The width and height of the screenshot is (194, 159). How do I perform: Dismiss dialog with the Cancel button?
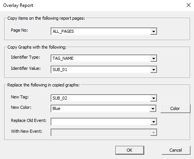point(176,150)
